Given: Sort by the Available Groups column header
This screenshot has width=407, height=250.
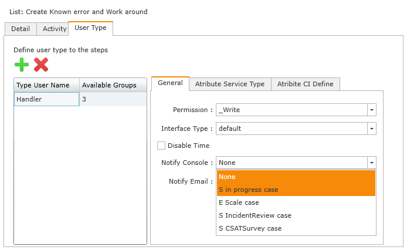Looking at the screenshot, I should tap(113, 85).
